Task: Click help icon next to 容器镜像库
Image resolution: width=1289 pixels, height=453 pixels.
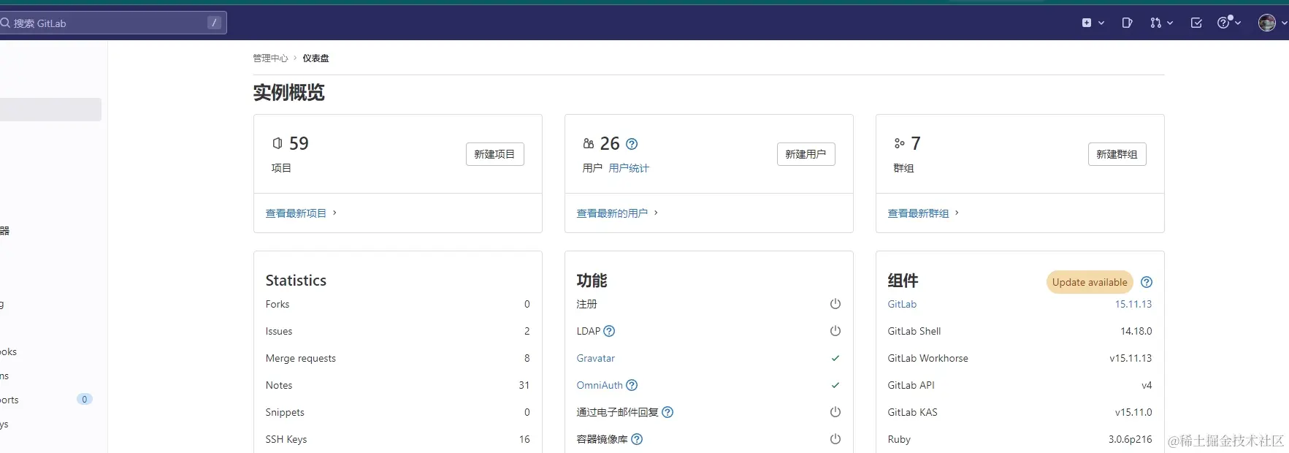Action: (x=637, y=439)
